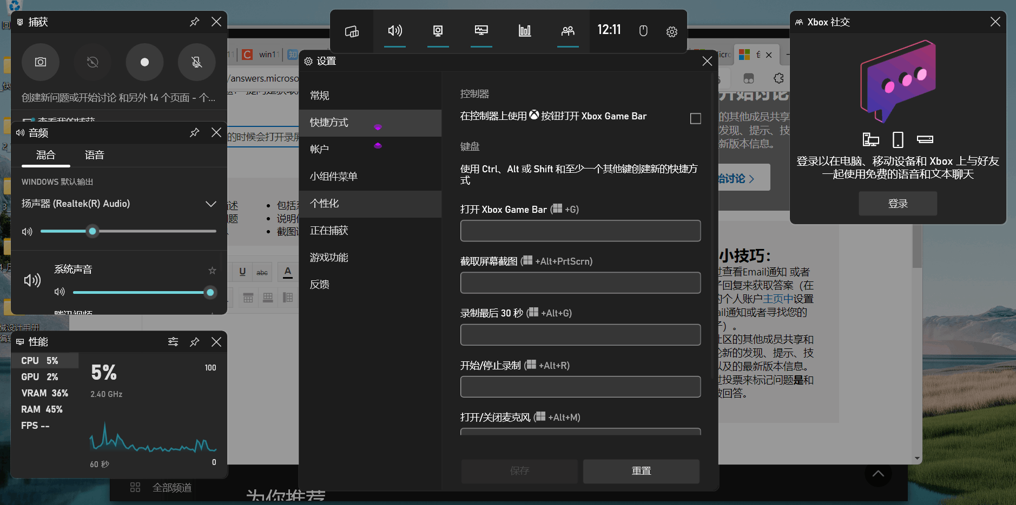Viewport: 1016px width, 505px height.
Task: Click the start/stop recording shortcut field
Action: pos(580,387)
